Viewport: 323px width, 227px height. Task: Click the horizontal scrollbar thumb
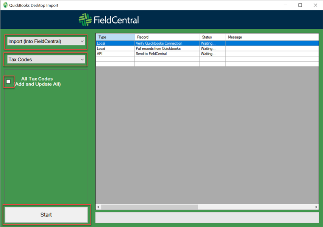[150, 207]
